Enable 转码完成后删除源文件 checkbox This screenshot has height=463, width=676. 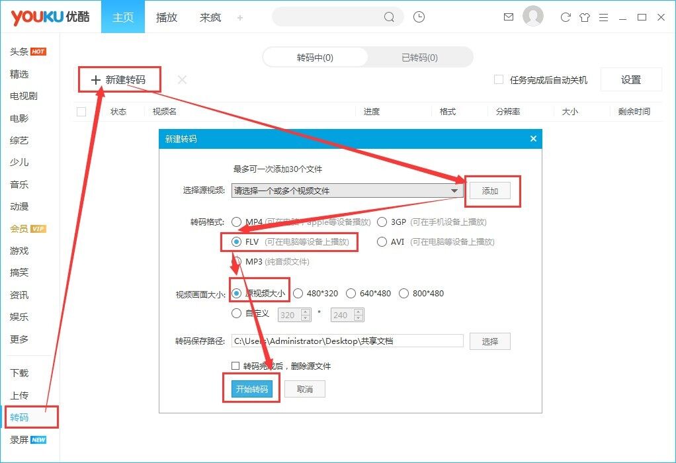[235, 366]
